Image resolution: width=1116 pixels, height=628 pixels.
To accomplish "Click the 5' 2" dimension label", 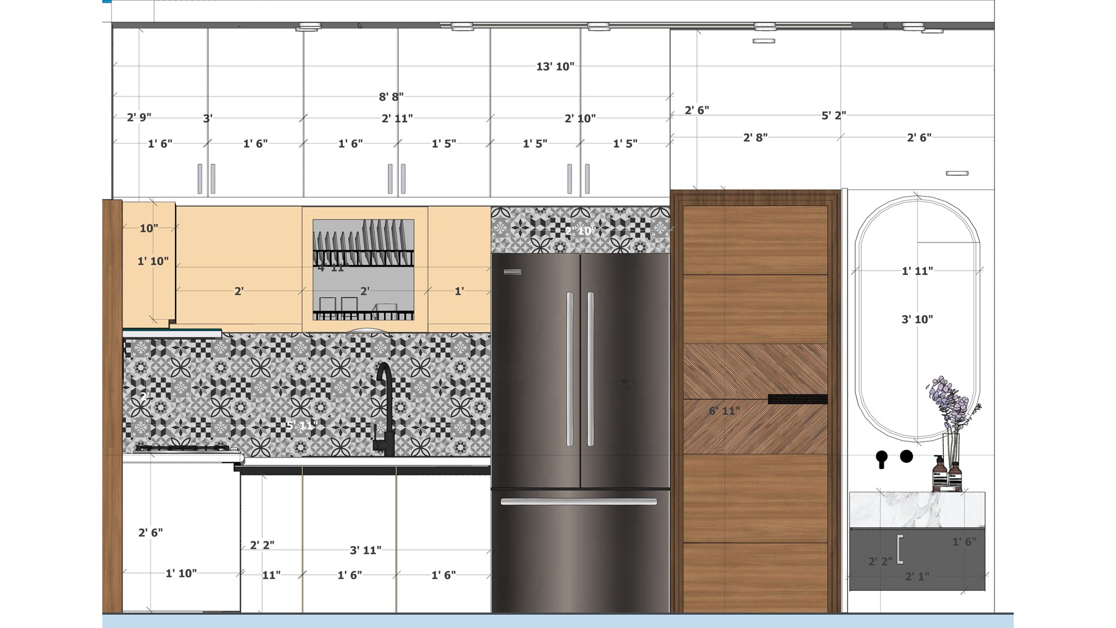I will (x=834, y=116).
